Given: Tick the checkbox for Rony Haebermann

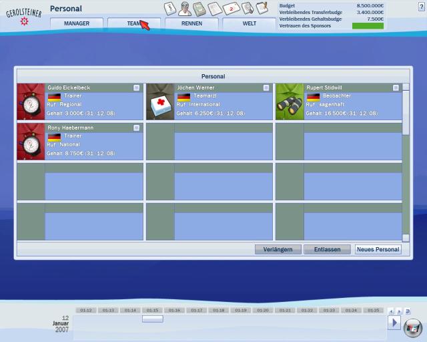Looking at the screenshot, I should (x=136, y=128).
